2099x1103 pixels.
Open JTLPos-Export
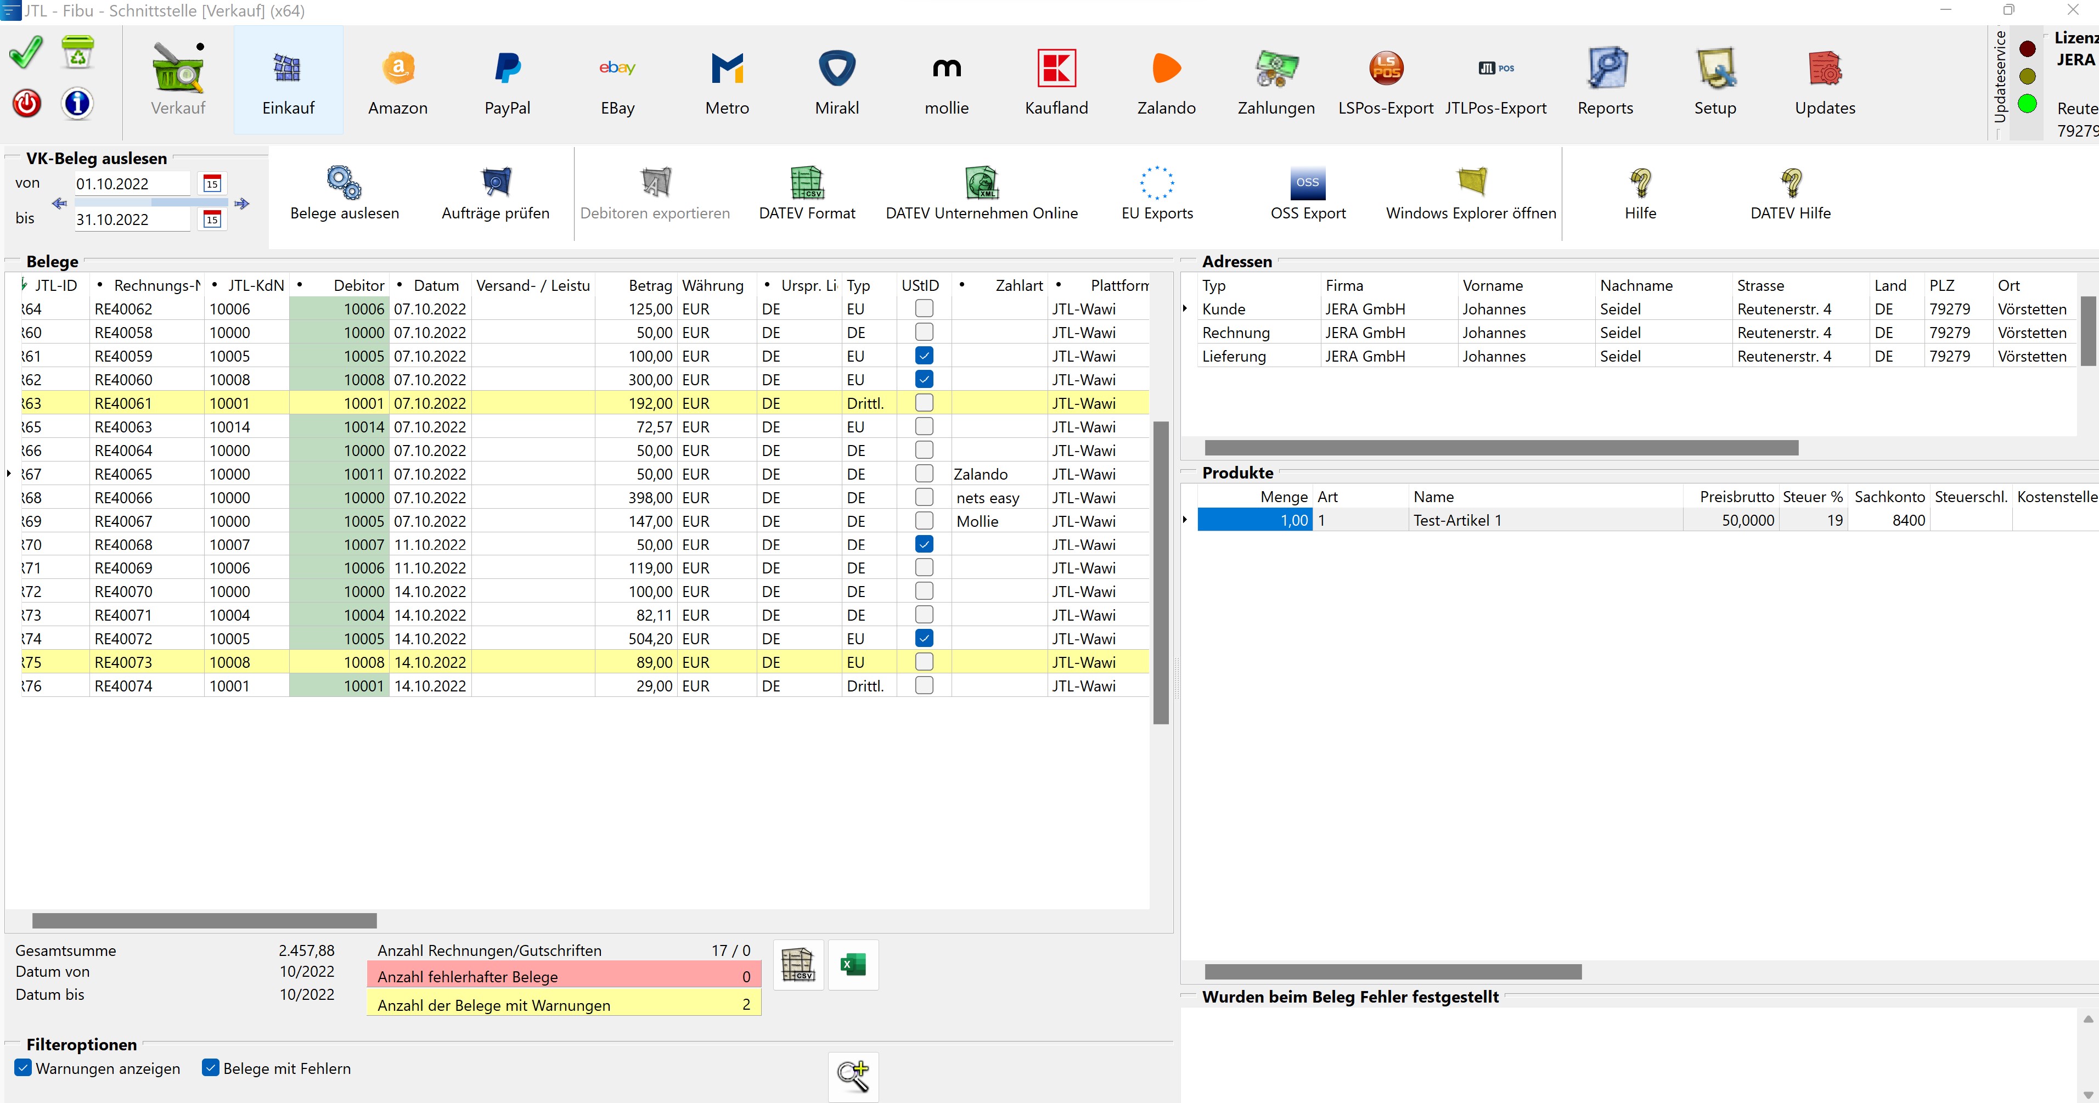[x=1496, y=80]
